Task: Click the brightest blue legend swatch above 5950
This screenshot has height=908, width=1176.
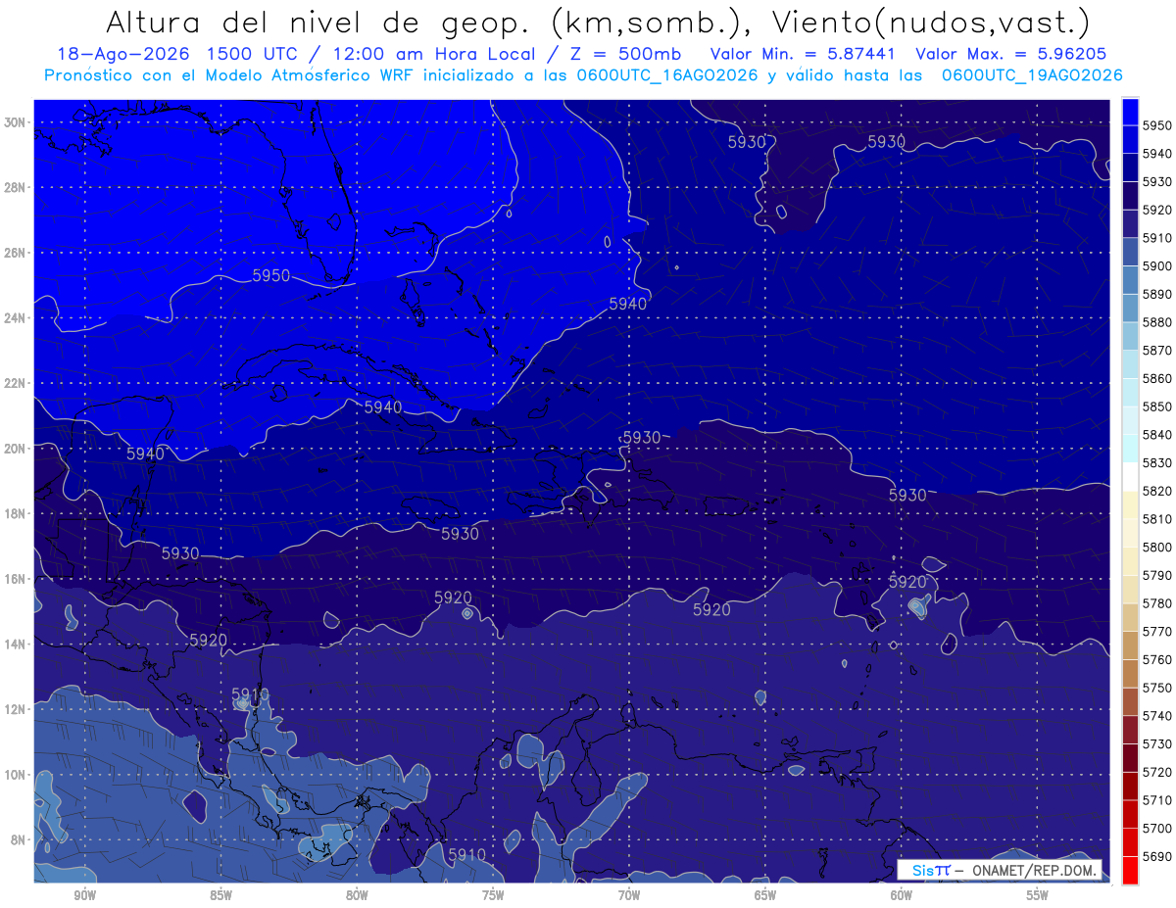Action: 1130,112
